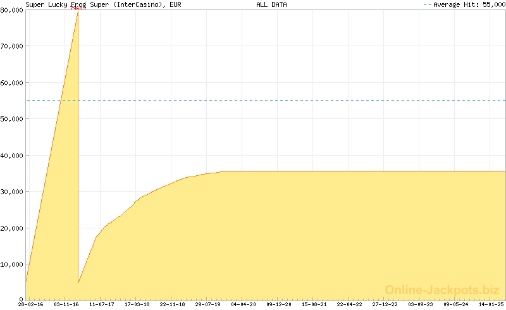Select the 27-12-22 date label
The image size is (506, 310).
(385, 304)
